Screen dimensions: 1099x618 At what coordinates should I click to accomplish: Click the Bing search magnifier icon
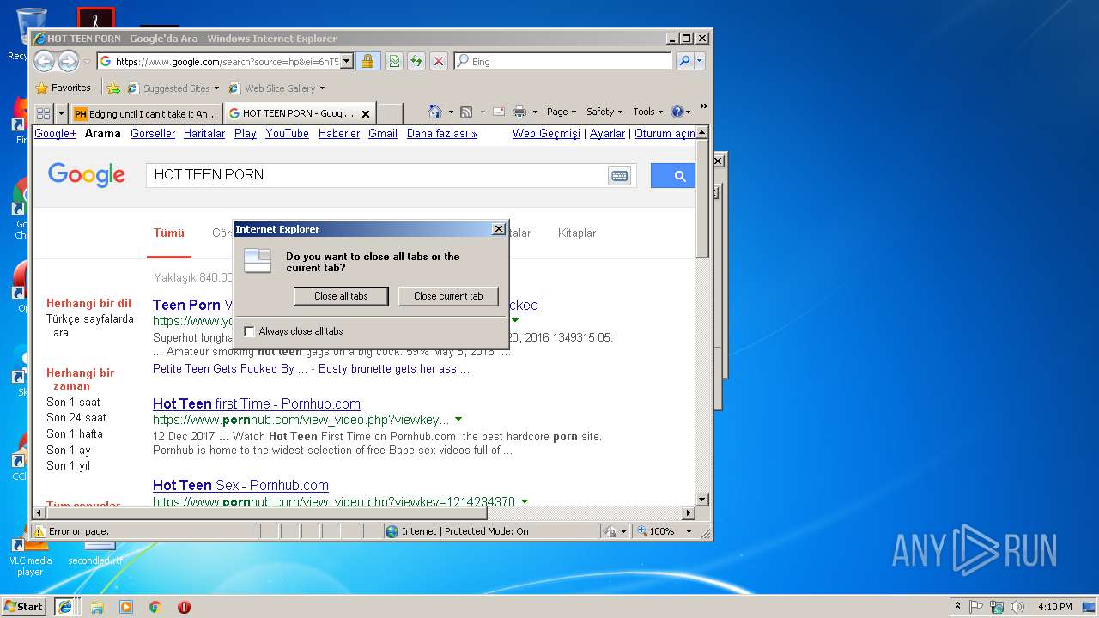click(684, 61)
